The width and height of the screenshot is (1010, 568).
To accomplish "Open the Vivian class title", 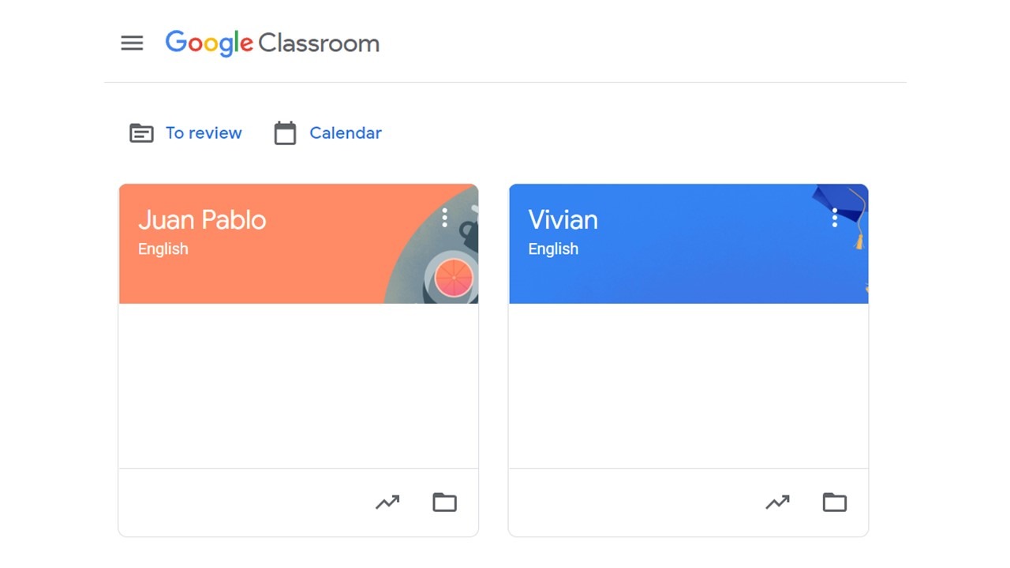I will coord(563,219).
